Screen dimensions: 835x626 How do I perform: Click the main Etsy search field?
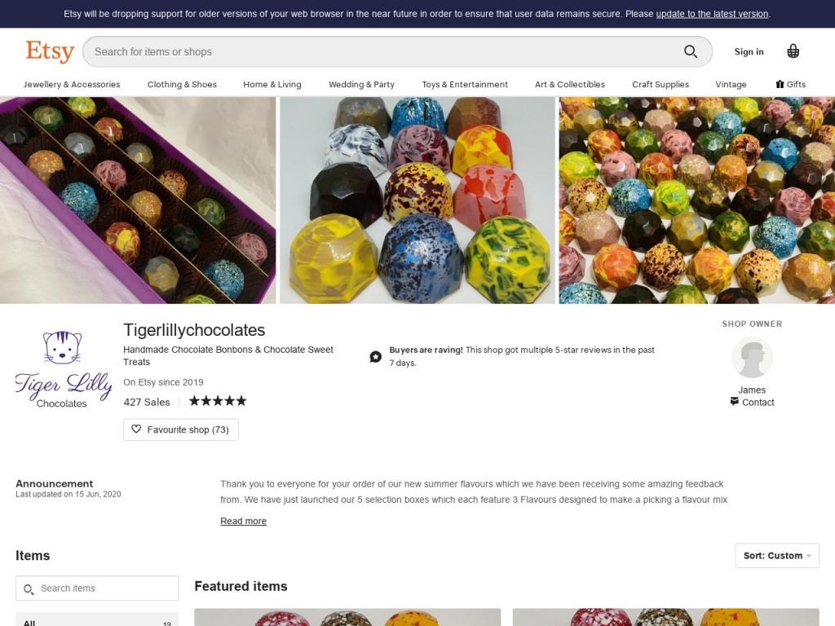tap(383, 51)
